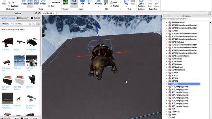Viewport: 212px width, 119px height.
Task: Open the UI insert tool
Action: pyautogui.click(x=89, y=3)
